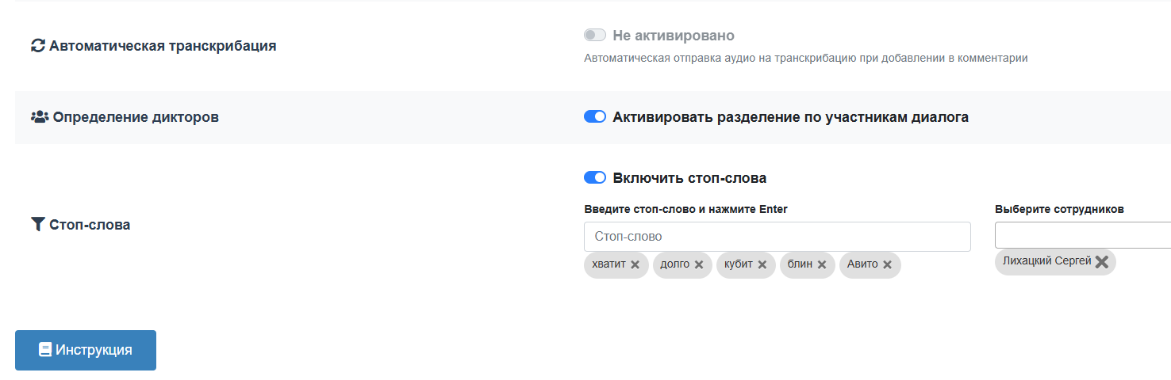
Task: Open the Инструкция button
Action: tap(86, 350)
